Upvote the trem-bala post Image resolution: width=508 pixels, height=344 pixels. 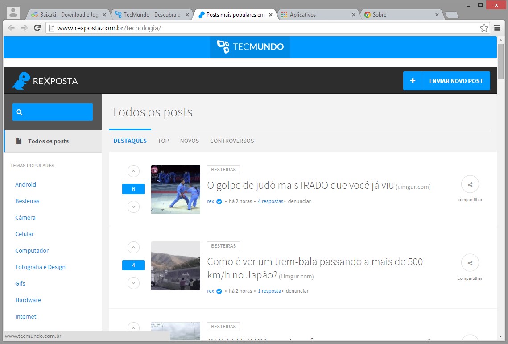tap(133, 248)
